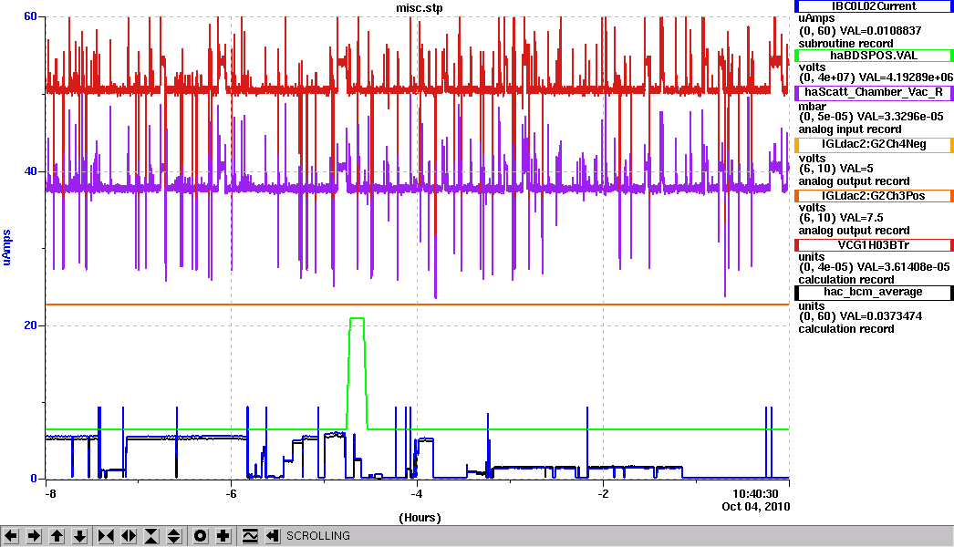Select the IBC0L02Current legend entry
Screen dimensions: 954x547
tap(874, 6)
